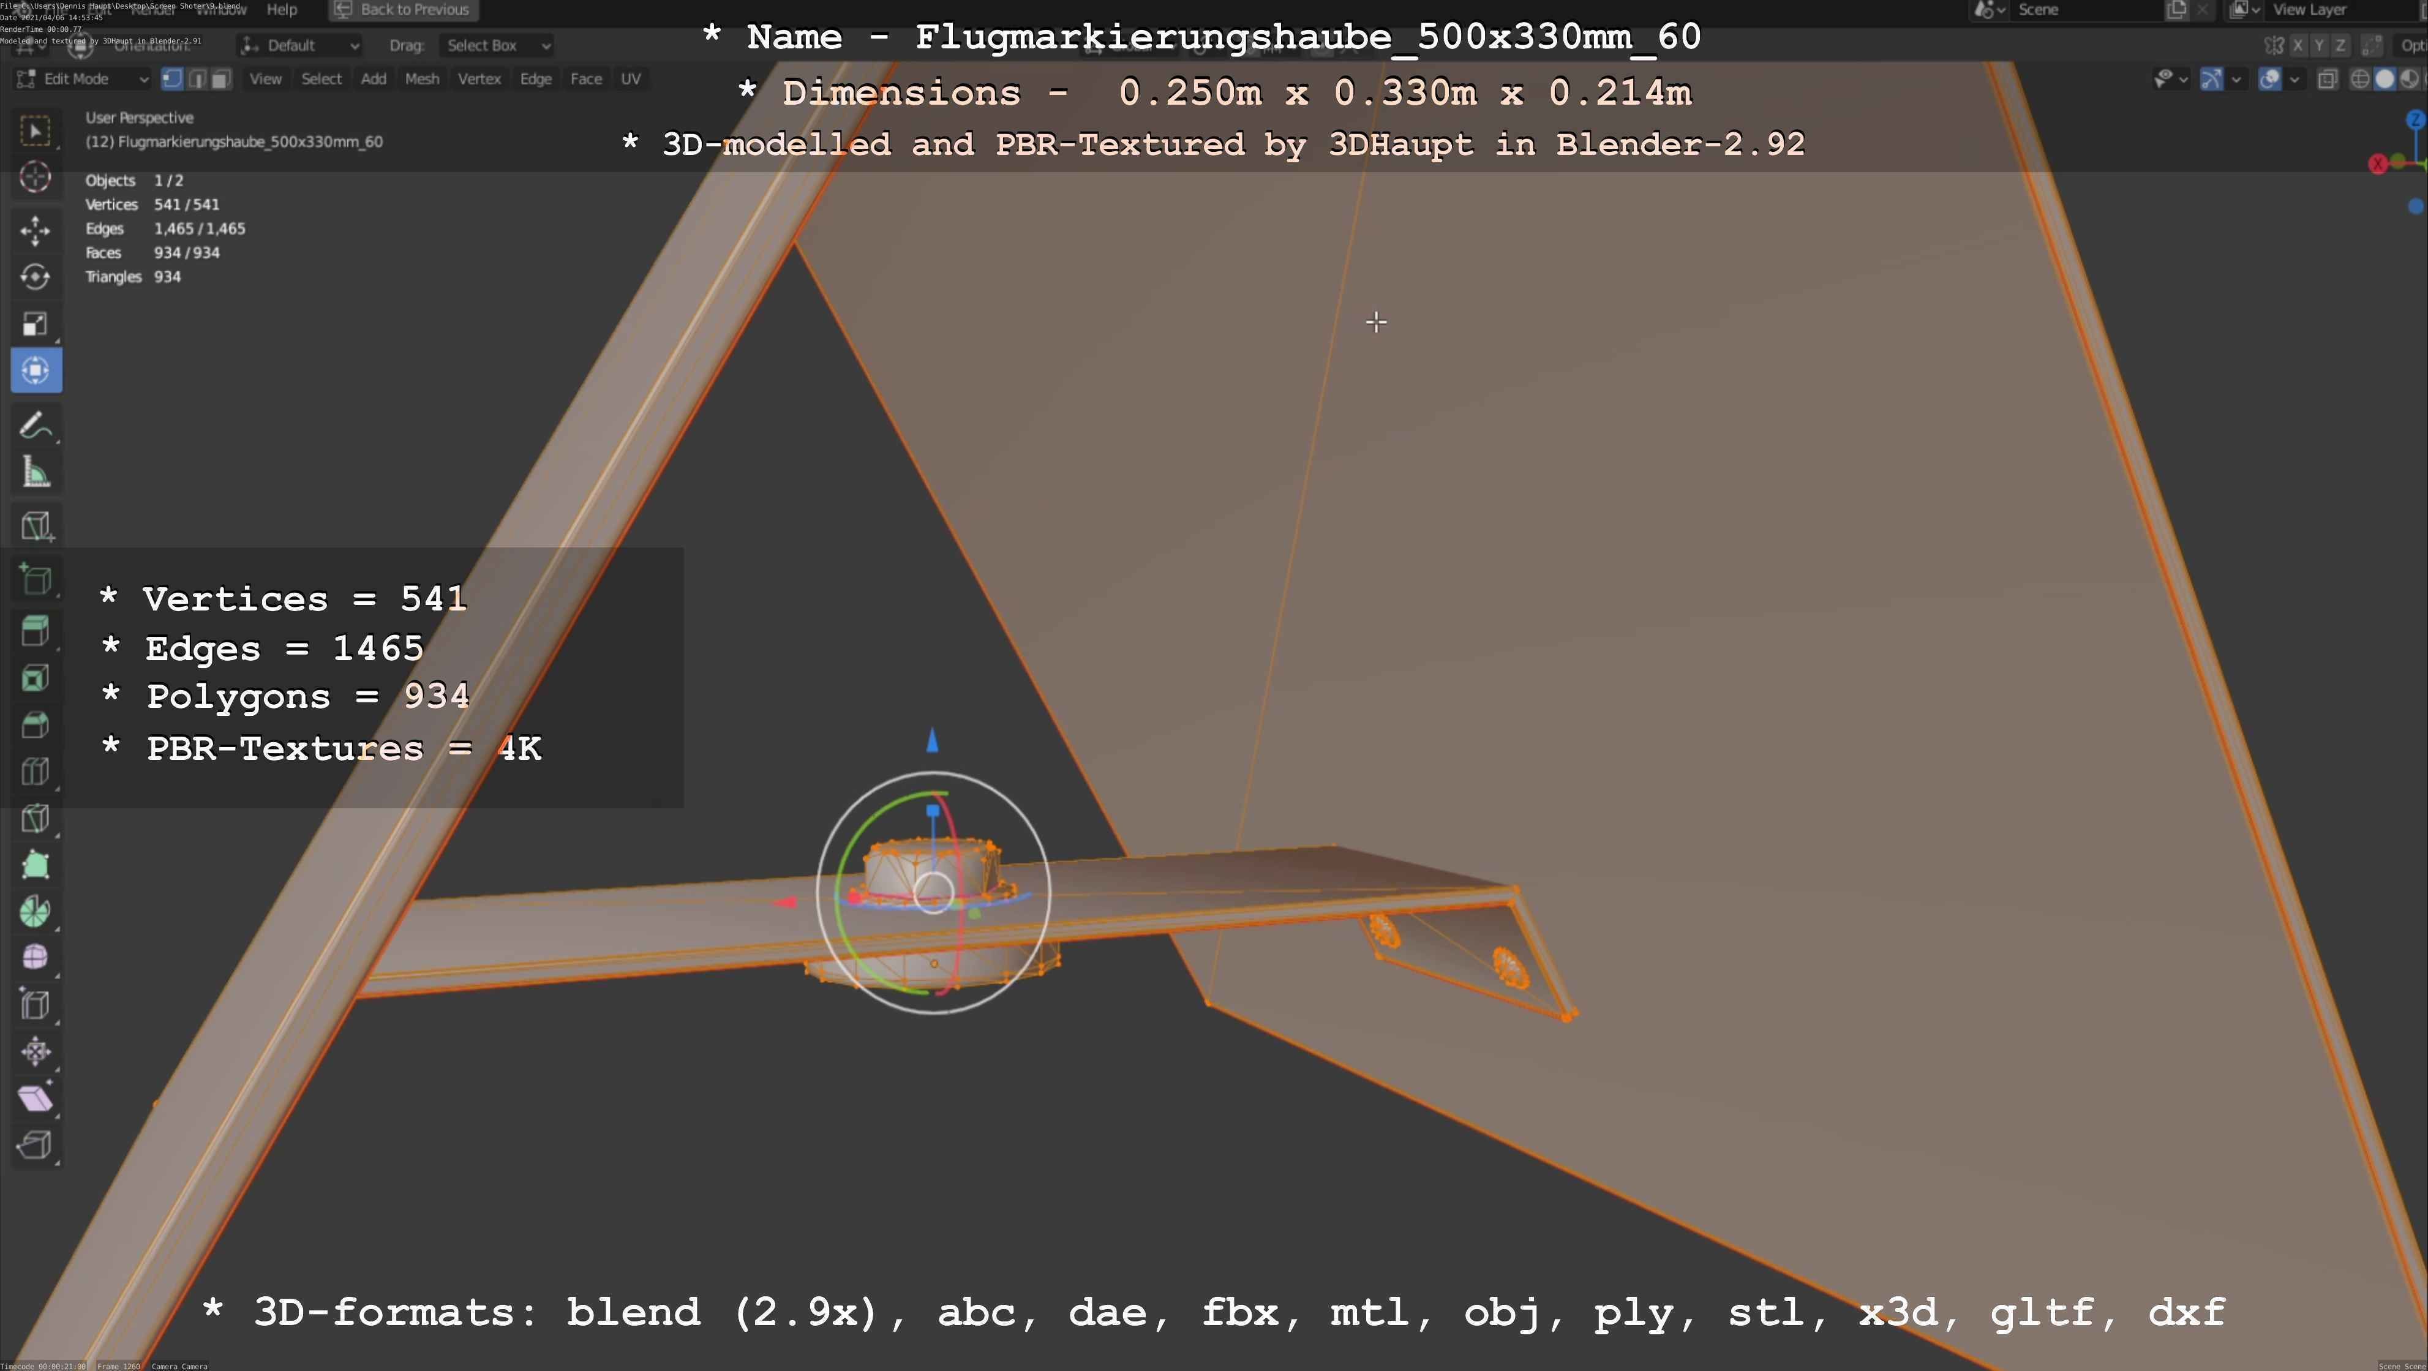Activate the Bevel tool

pyautogui.click(x=36, y=724)
